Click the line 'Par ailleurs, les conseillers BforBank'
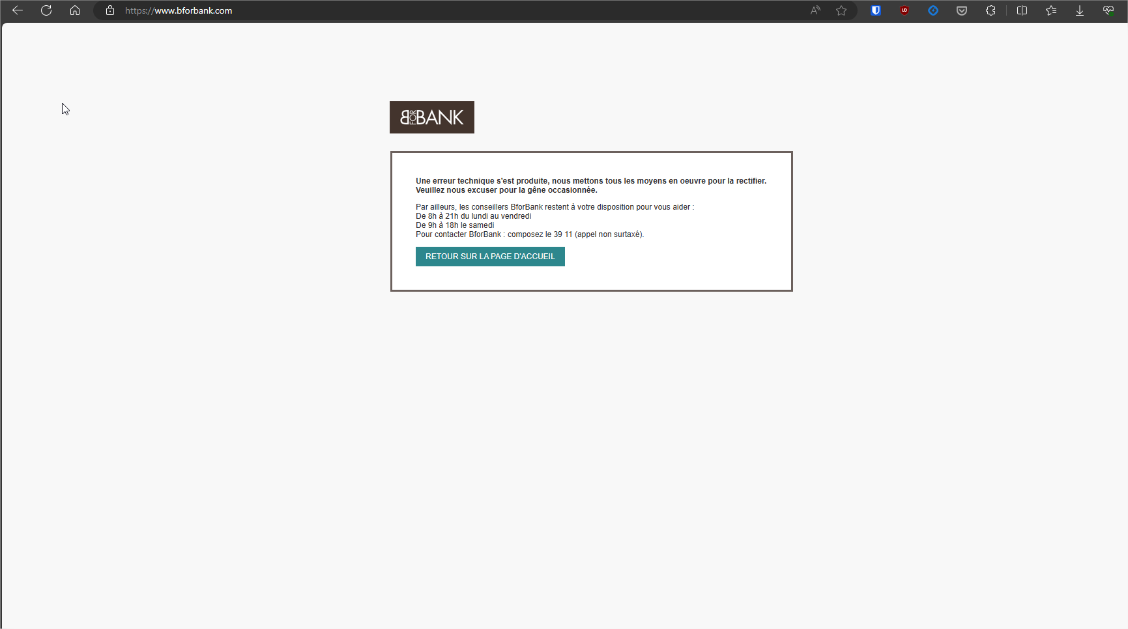The image size is (1128, 629). [555, 207]
